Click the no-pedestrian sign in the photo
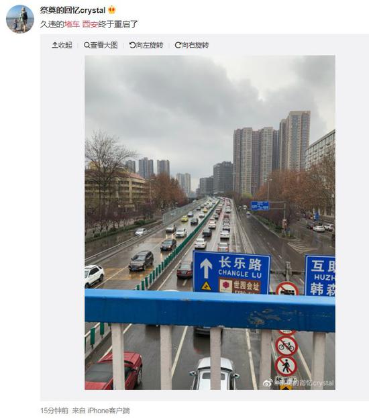 (x=286, y=366)
